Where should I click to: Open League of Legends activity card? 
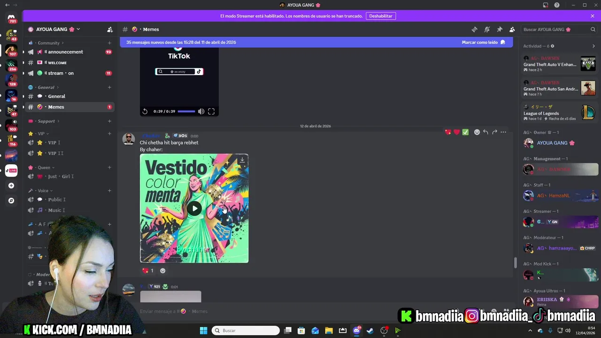point(560,113)
